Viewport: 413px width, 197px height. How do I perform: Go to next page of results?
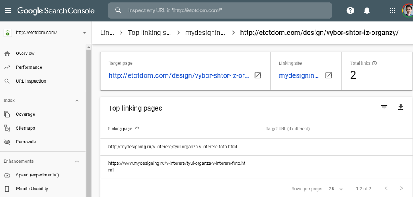[401, 188]
